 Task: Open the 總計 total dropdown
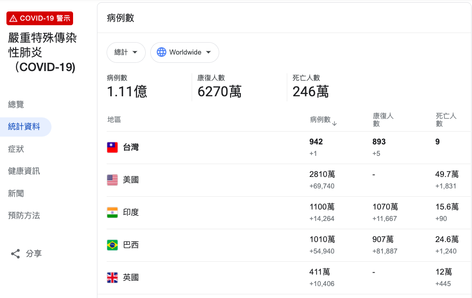(126, 52)
